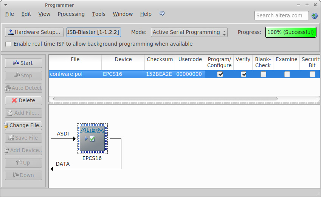
Task: Open the File menu
Action: (9, 14)
